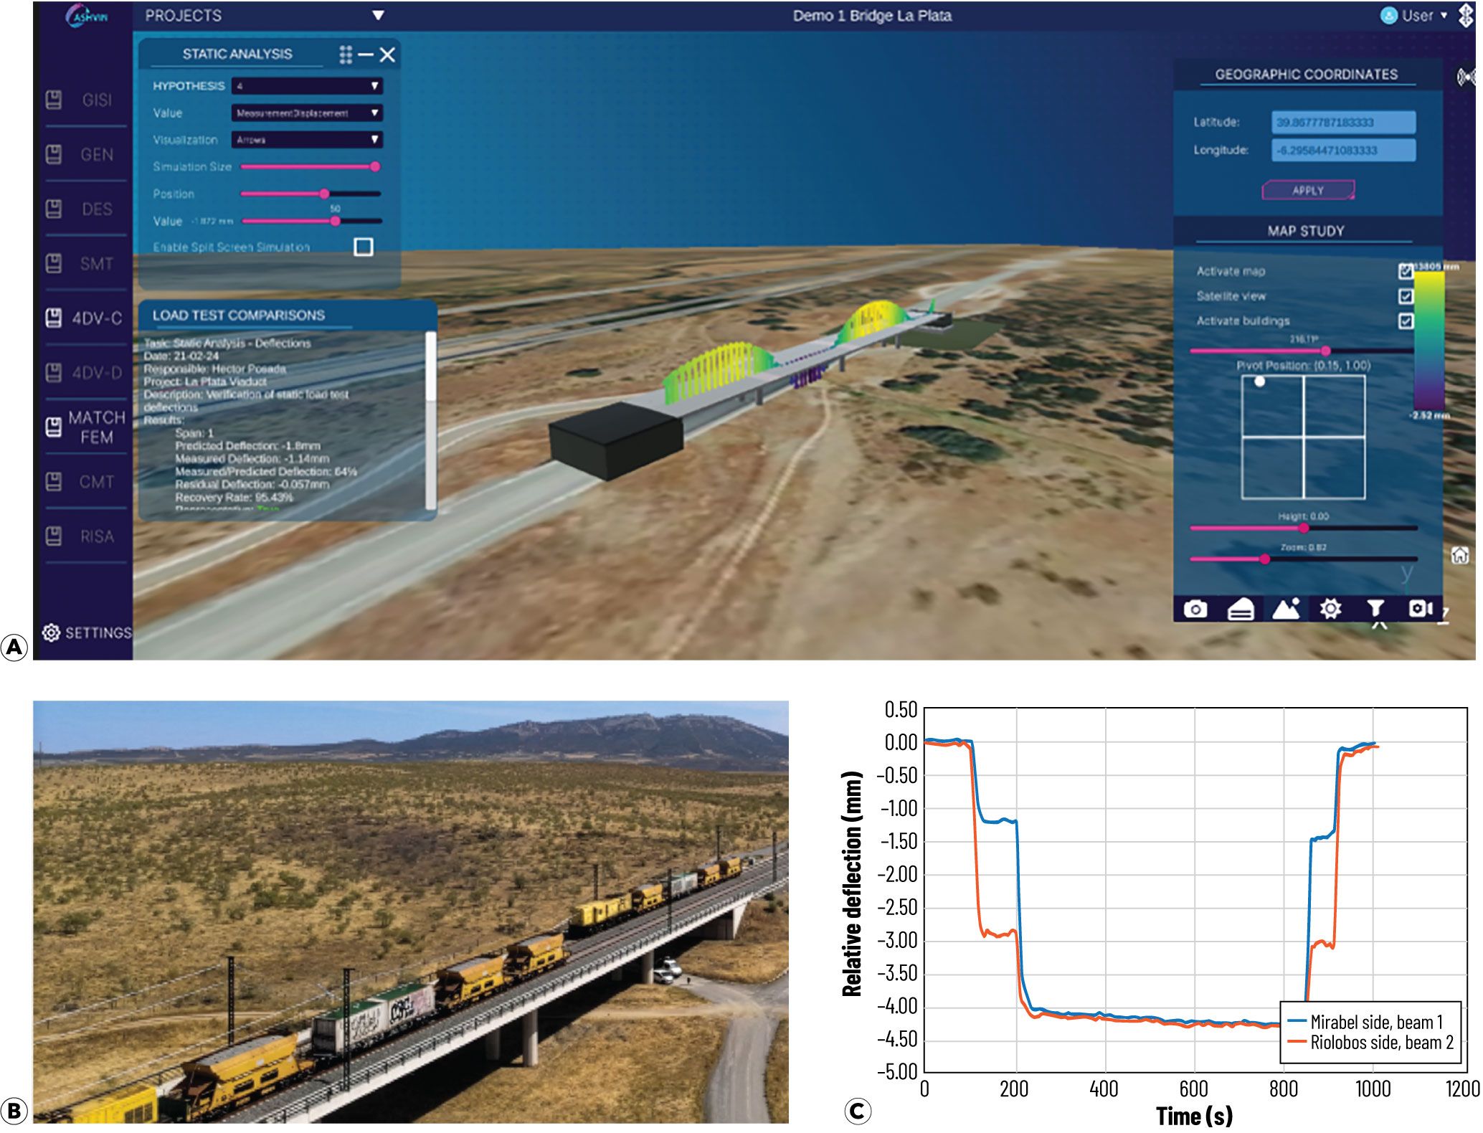Toggle the Activate buildings checkbox

click(x=1406, y=321)
